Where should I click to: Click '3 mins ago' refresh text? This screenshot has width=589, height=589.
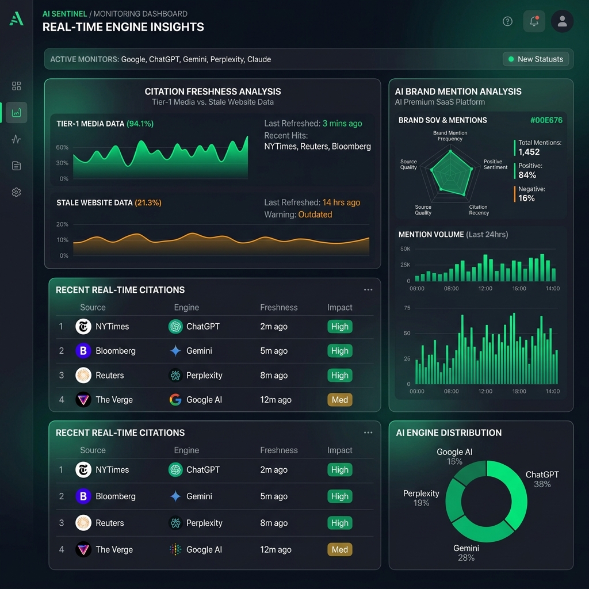click(x=342, y=123)
